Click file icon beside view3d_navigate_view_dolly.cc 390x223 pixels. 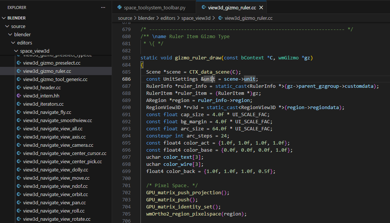click(x=19, y=170)
